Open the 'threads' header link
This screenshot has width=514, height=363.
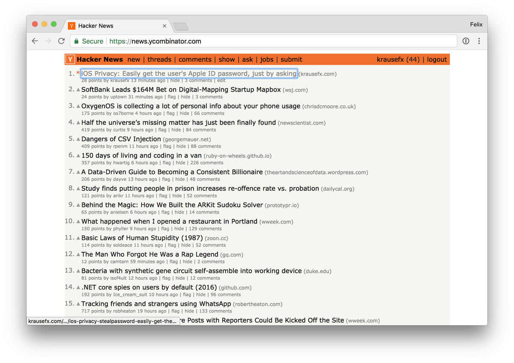point(159,59)
